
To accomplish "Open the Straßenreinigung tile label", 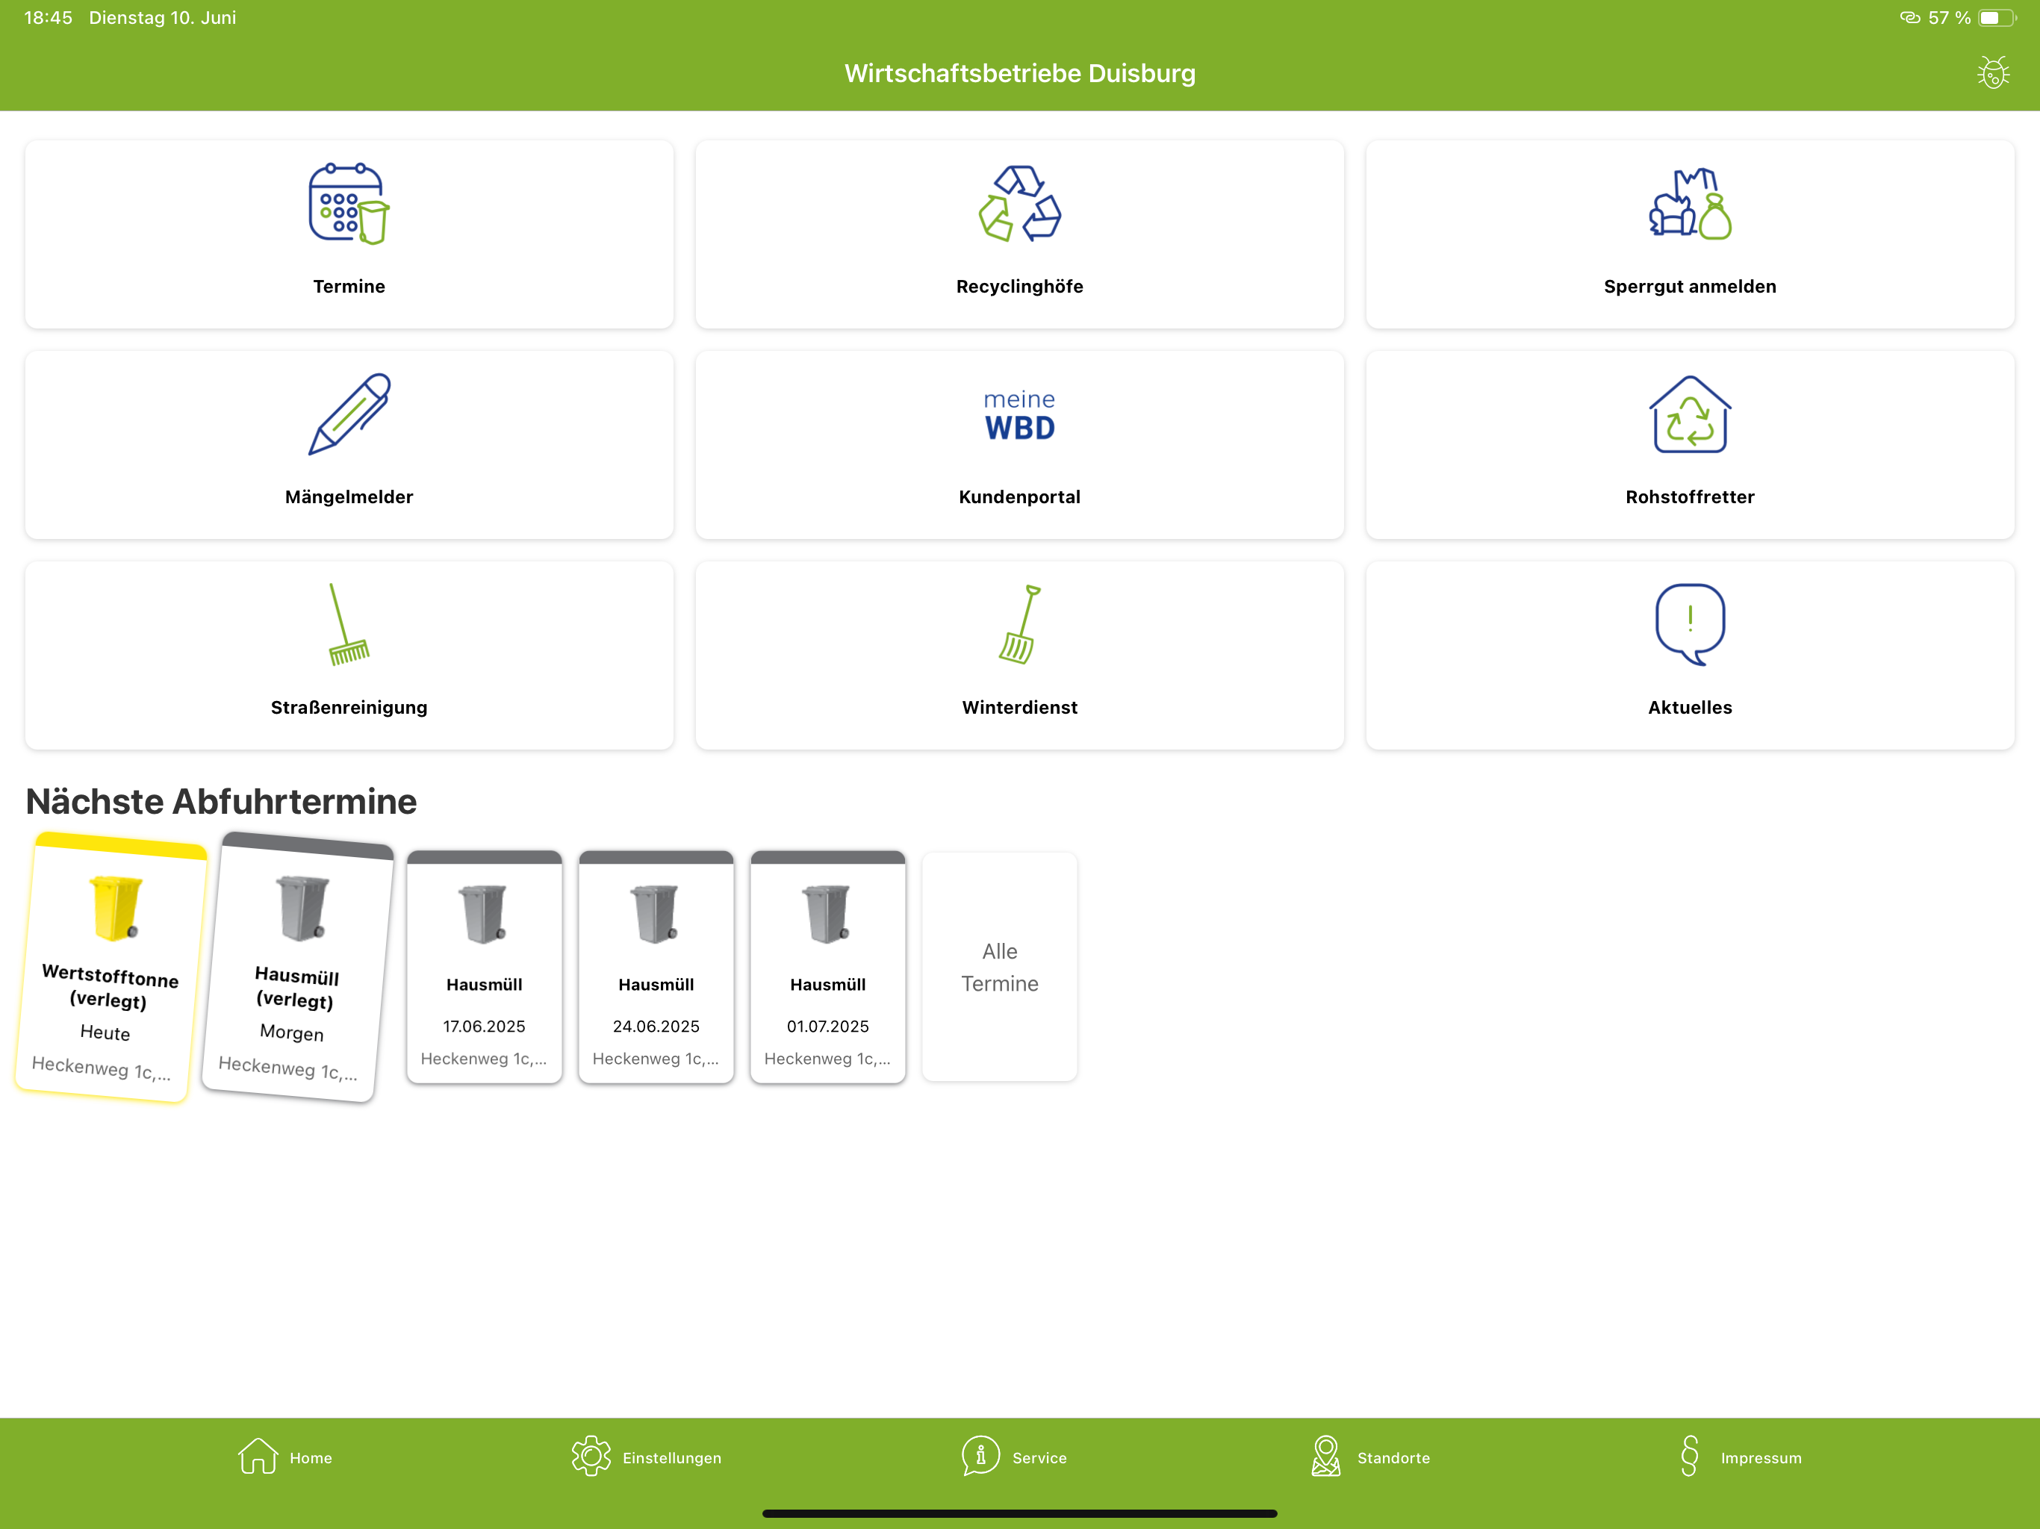I will 349,707.
